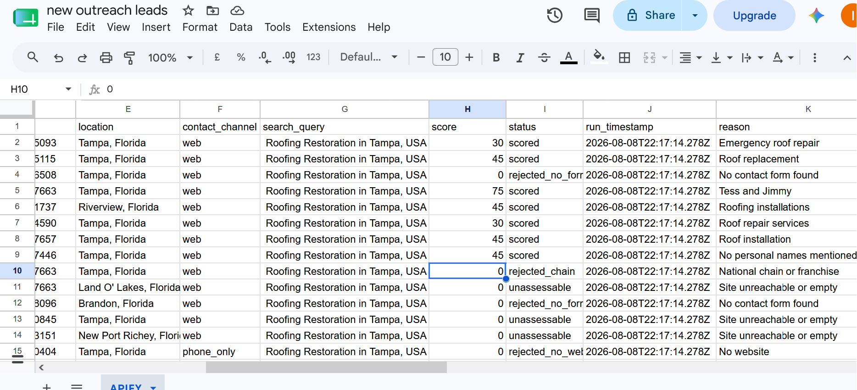Open more number formats 123
Screen dimensions: 857x390
pos(313,57)
